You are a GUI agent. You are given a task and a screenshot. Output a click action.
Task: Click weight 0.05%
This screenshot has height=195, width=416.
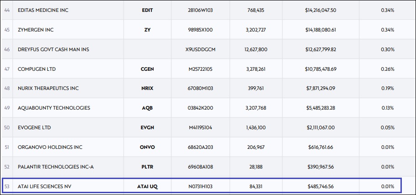pyautogui.click(x=388, y=127)
